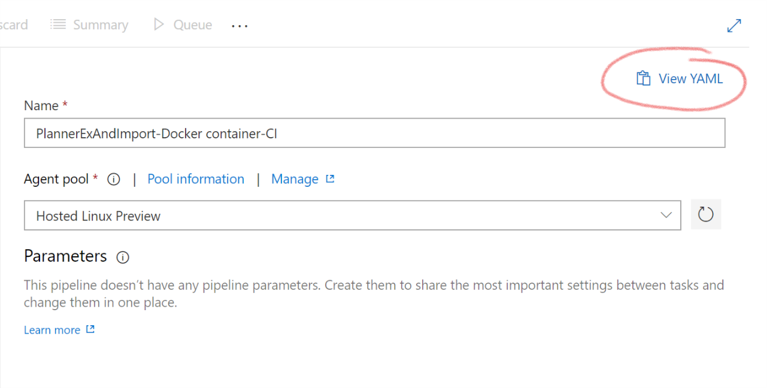Click the Queue play icon

click(159, 25)
